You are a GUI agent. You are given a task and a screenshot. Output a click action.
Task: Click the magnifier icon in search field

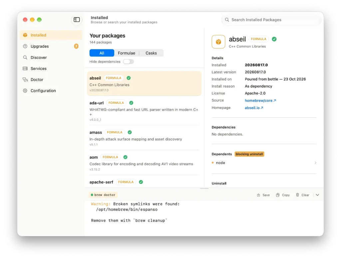point(227,20)
